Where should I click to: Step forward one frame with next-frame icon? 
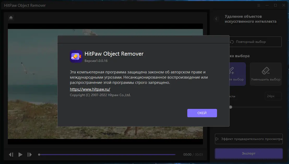(30, 154)
